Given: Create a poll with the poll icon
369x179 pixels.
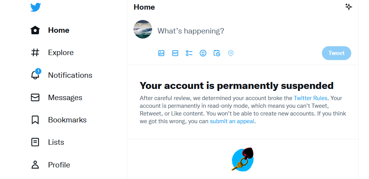Looking at the screenshot, I should click(x=189, y=53).
